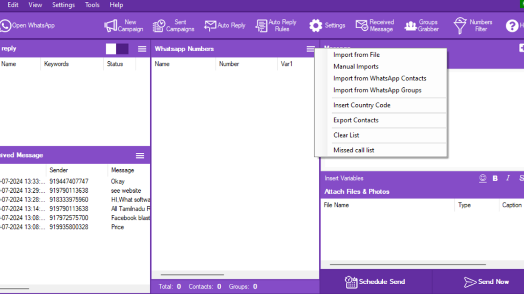Click the Sender column header
This screenshot has height=294, width=524.
coord(58,170)
